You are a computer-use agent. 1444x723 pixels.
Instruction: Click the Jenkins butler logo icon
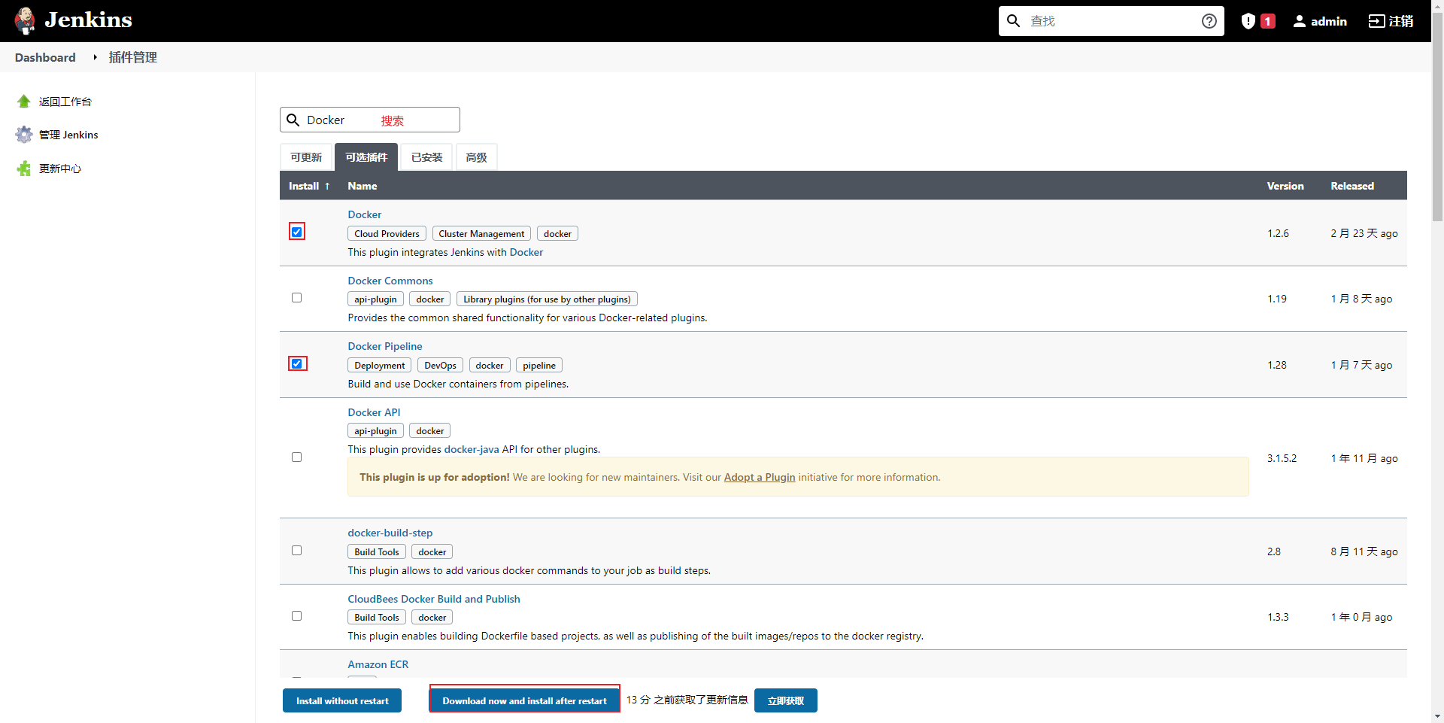pos(25,21)
